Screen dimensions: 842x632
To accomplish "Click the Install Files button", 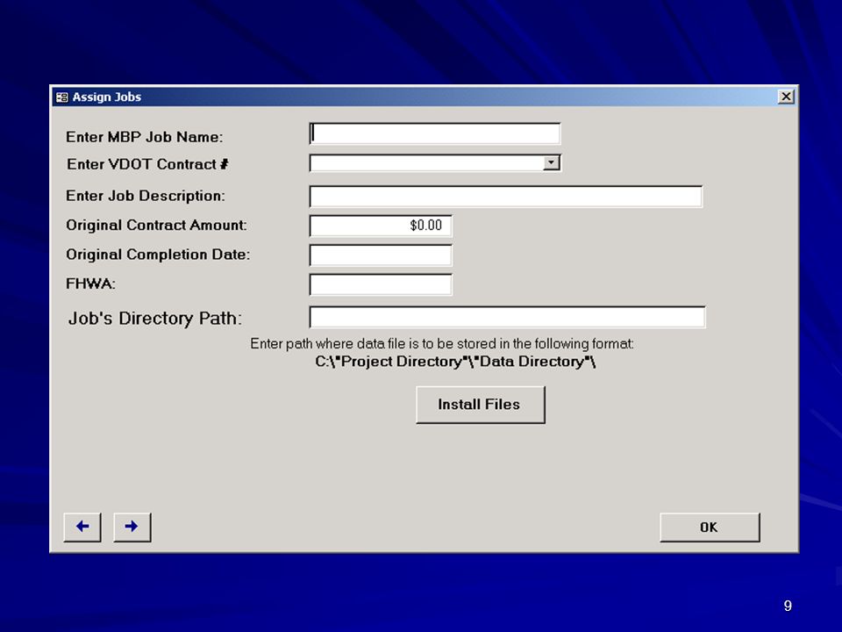I will [x=480, y=405].
